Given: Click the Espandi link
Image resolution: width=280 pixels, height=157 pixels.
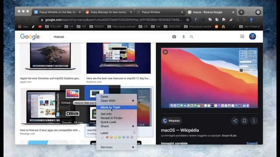Looking at the screenshot, I should pyautogui.click(x=252, y=143).
